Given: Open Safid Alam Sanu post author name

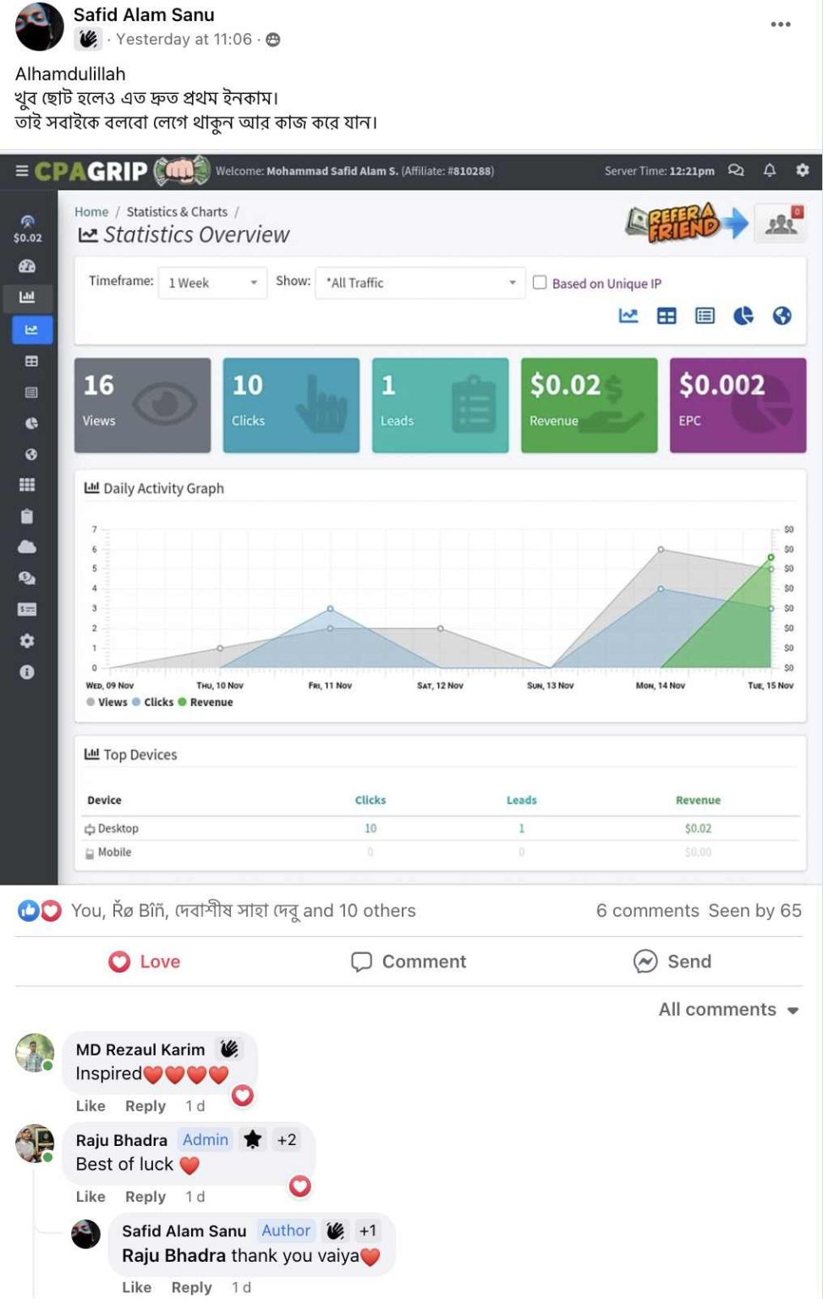Looking at the screenshot, I should [x=144, y=14].
